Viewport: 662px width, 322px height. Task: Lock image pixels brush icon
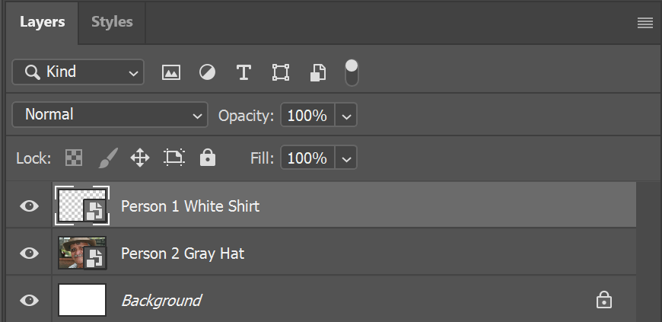pyautogui.click(x=108, y=158)
